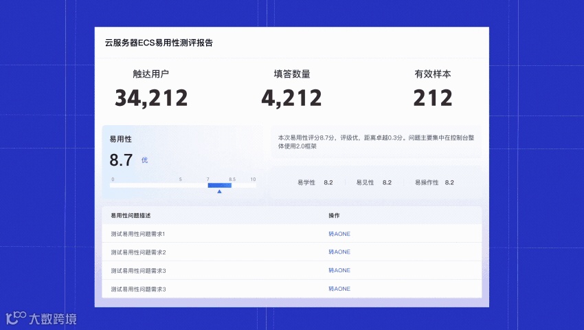Screen dimensions: 584x330
Task: Click the 8.2 value next to 易操作性
Action: [449, 182]
